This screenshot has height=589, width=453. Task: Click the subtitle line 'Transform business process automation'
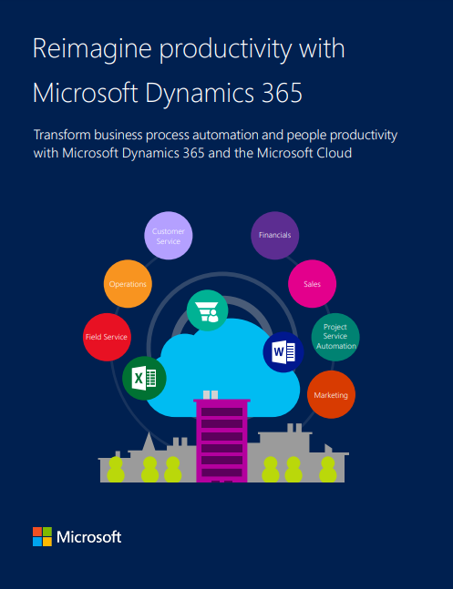click(x=215, y=135)
